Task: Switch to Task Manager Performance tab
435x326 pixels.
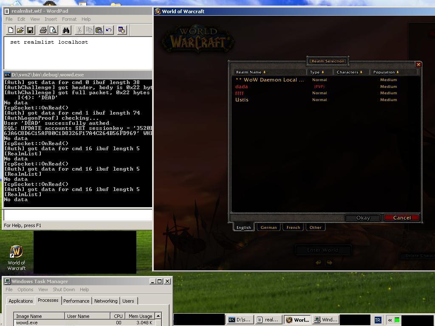Action: pos(76,301)
